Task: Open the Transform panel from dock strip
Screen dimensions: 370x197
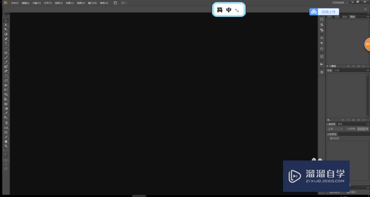Action: [322, 19]
